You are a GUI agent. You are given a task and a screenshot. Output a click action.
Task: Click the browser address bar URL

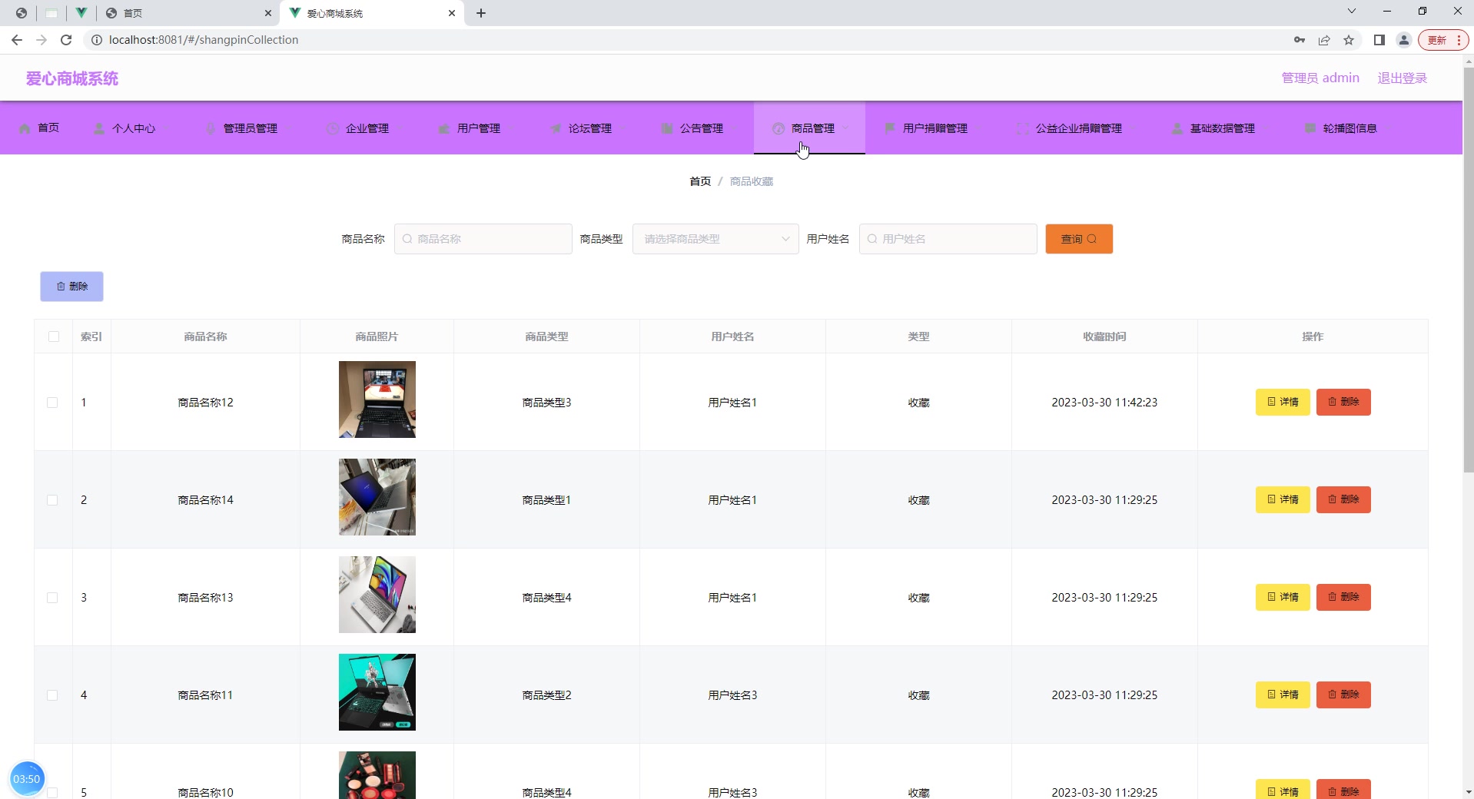coord(204,40)
